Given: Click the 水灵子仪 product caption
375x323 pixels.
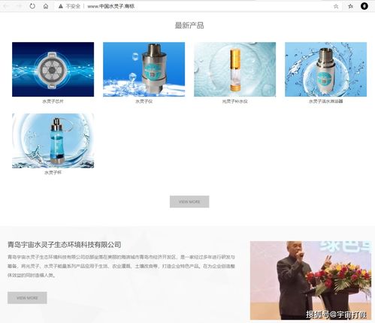Looking at the screenshot, I should pyautogui.click(x=144, y=101).
